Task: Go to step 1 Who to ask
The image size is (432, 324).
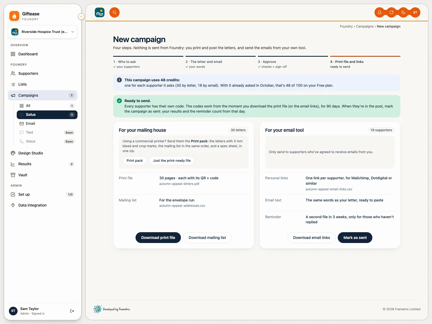Action: point(148,63)
